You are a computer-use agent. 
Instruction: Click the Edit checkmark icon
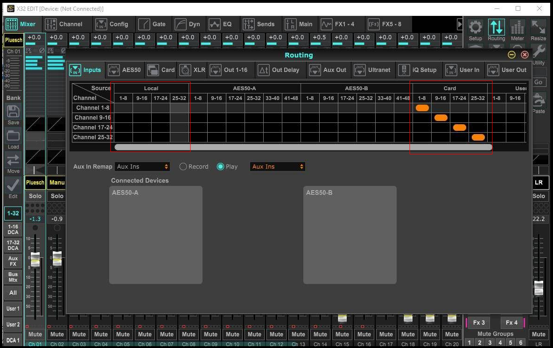coord(14,185)
